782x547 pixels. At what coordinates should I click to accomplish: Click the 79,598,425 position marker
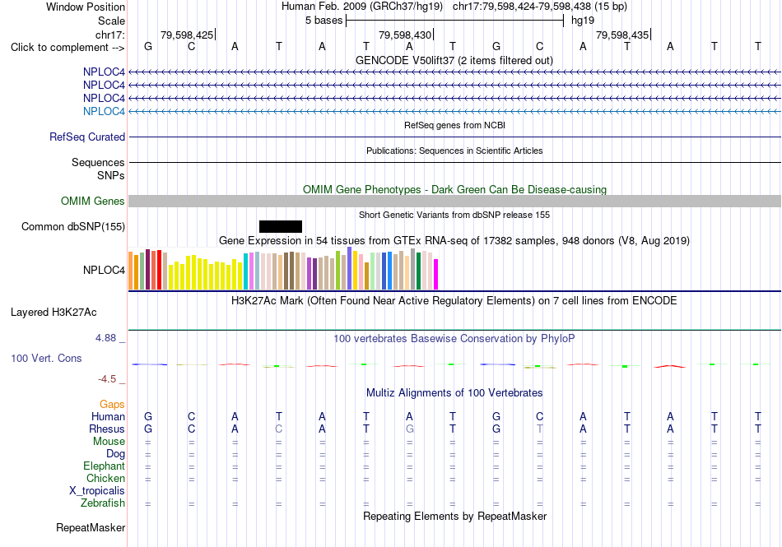point(187,35)
